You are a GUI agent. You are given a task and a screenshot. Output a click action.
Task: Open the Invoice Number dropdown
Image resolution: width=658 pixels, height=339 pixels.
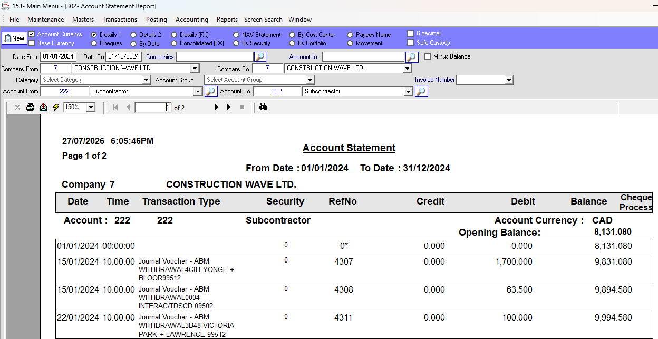coord(509,80)
